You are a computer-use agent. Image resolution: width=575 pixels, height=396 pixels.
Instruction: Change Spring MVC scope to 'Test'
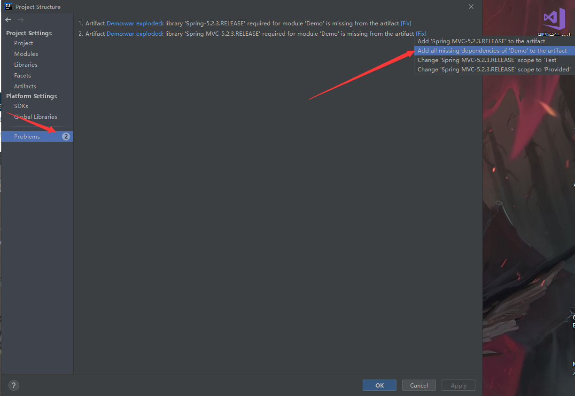pos(494,60)
